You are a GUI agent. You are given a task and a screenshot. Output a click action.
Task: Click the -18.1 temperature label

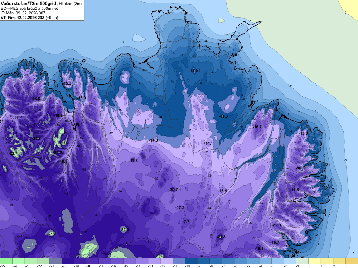click(x=259, y=248)
